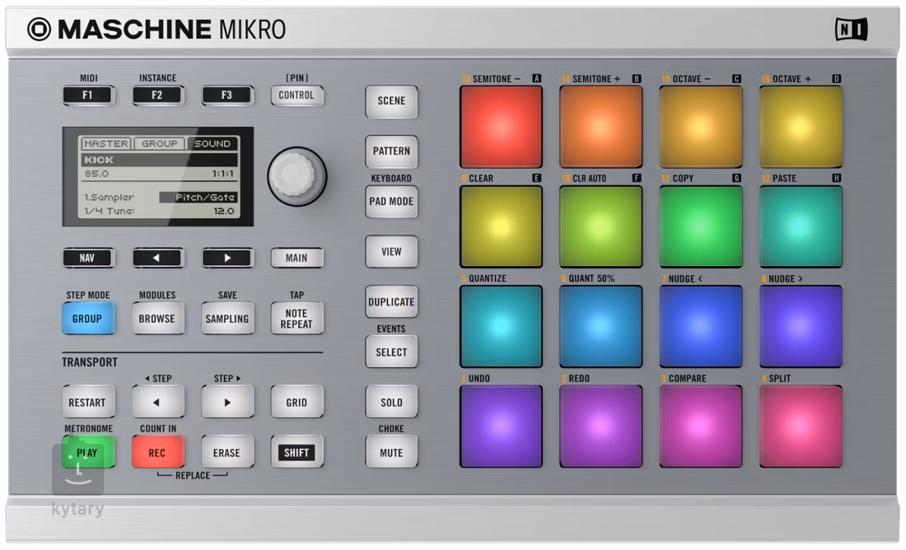Open the BROWSE button

(156, 319)
